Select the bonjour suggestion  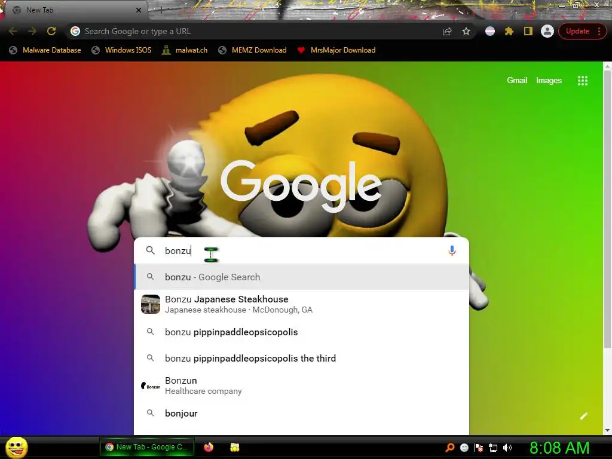(301, 414)
